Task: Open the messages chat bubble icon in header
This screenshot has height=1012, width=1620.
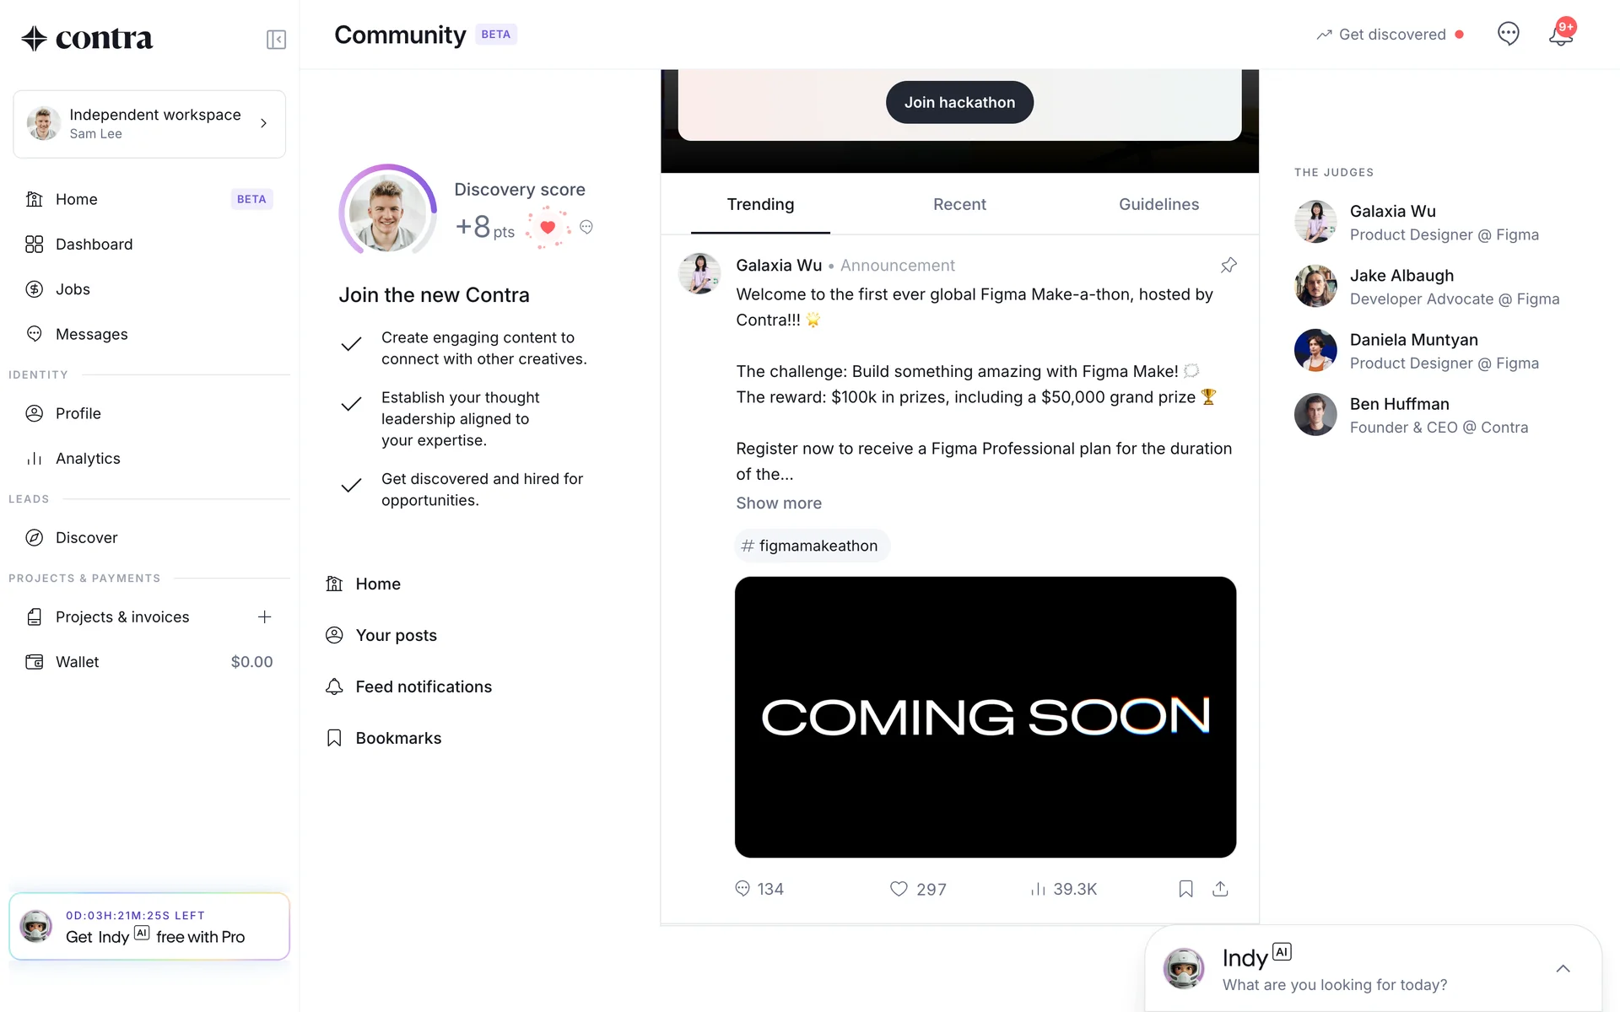Action: pos(1508,34)
